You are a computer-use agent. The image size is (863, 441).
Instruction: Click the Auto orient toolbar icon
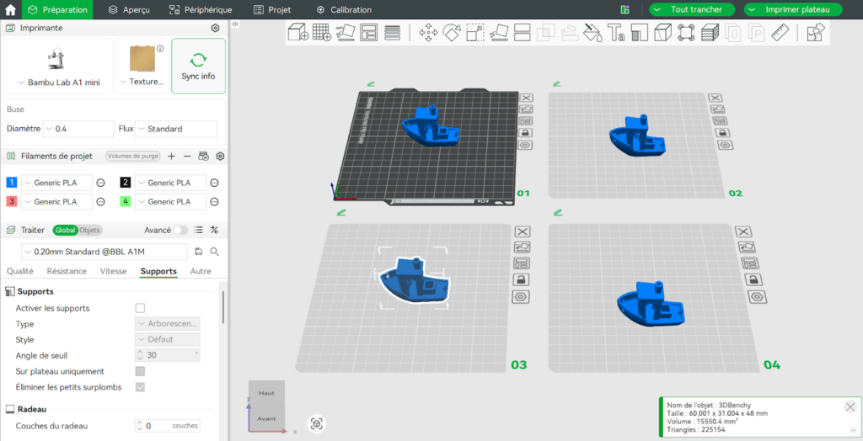[x=345, y=33]
